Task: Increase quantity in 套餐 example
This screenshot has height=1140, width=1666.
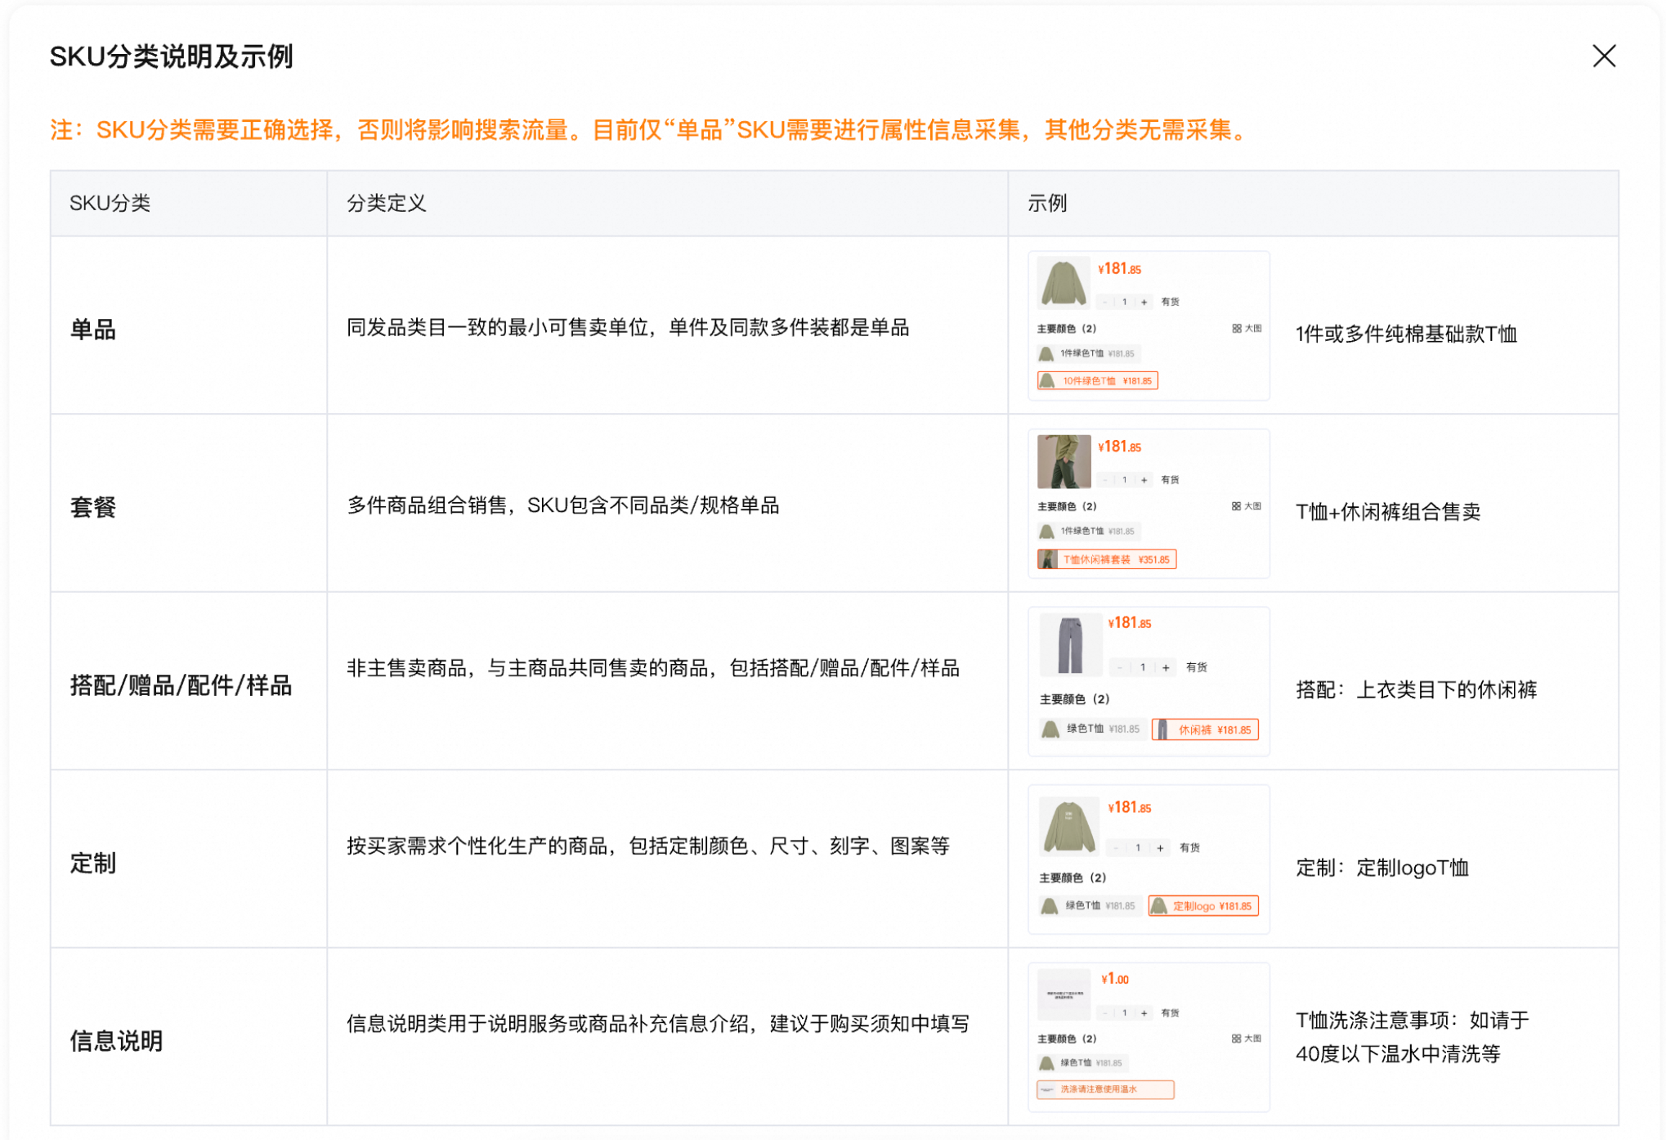Action: click(x=1144, y=480)
